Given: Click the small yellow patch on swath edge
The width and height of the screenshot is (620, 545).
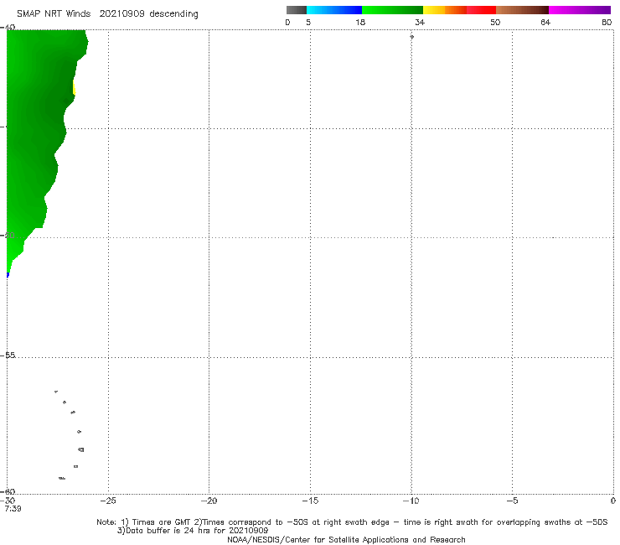Looking at the screenshot, I should (74, 87).
